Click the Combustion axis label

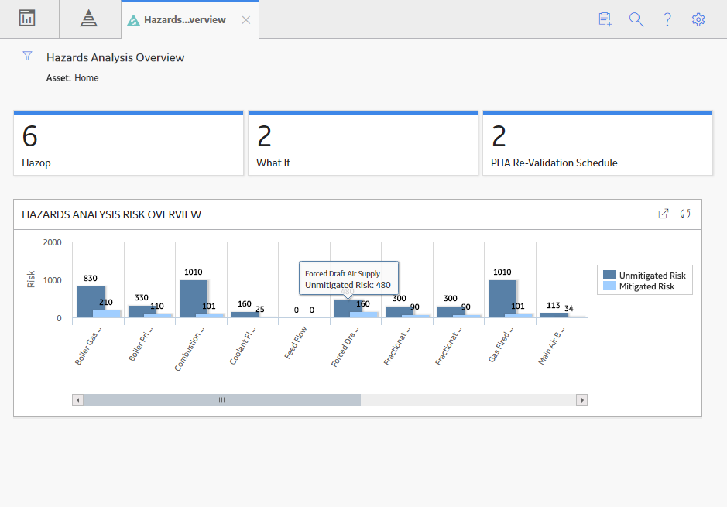[189, 349]
